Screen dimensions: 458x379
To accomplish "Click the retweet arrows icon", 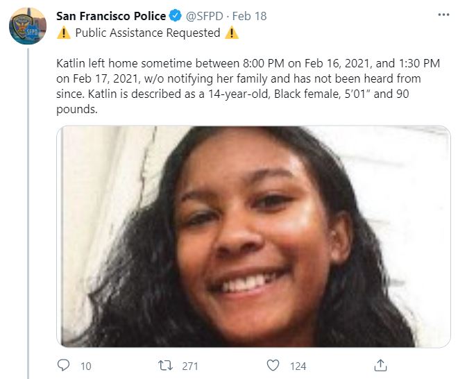I will point(164,364).
